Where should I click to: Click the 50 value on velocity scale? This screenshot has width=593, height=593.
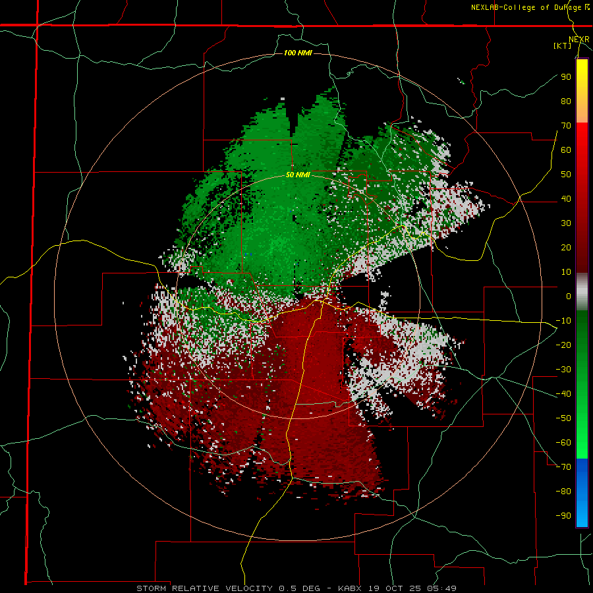coord(566,175)
